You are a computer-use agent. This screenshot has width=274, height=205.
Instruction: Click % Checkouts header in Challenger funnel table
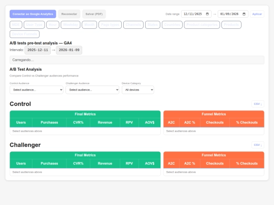[x=247, y=163]
